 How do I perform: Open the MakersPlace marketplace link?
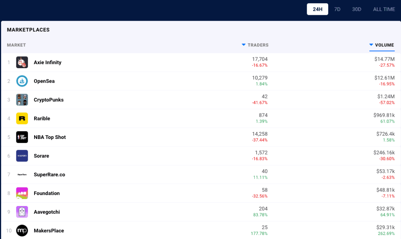(x=49, y=230)
